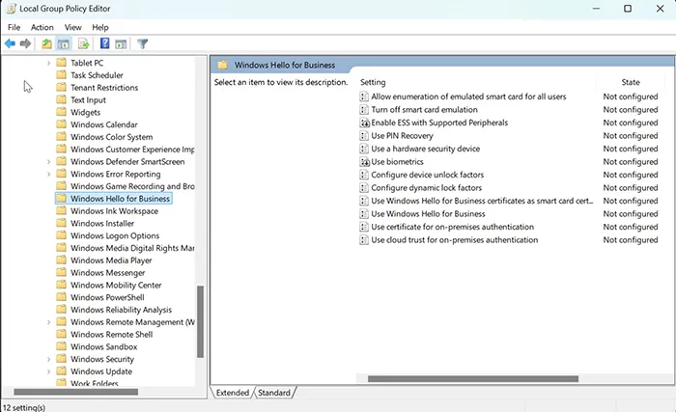Viewport: 676px width, 412px height.
Task: Expand the Windows Defender SmartScreen node
Action: click(x=49, y=162)
